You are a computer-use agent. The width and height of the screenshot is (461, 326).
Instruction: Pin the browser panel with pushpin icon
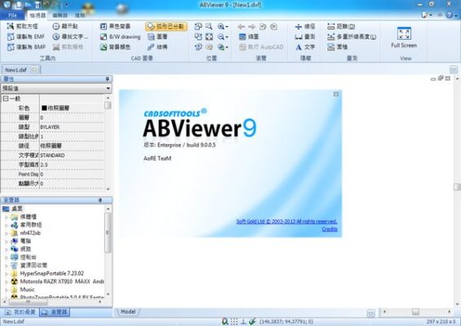coord(100,200)
